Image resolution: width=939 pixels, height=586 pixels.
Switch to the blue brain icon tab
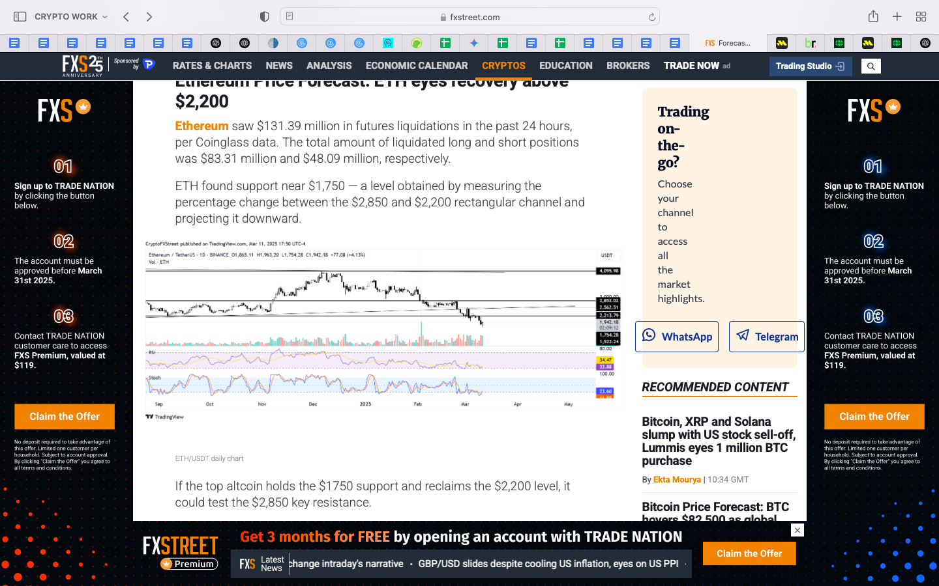(273, 43)
